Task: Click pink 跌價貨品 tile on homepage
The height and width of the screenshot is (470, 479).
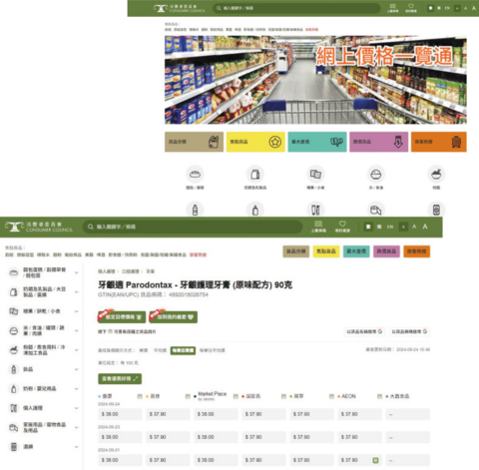Action: click(379, 142)
